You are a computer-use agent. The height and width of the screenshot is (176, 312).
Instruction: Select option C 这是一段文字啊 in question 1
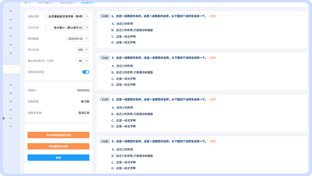click(123, 37)
